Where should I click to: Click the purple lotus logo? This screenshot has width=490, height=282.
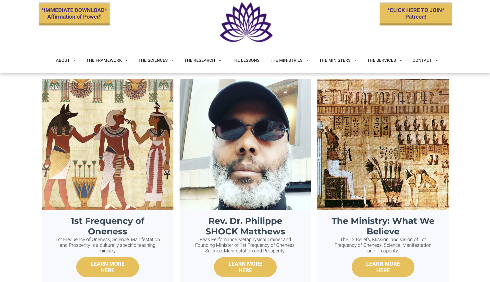pyautogui.click(x=246, y=22)
